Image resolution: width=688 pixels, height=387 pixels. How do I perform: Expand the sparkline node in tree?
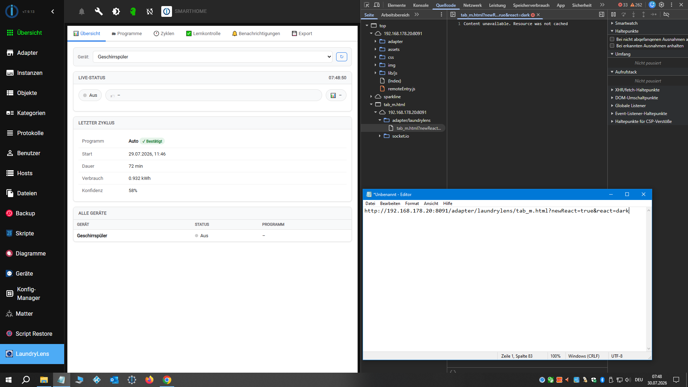coord(371,97)
